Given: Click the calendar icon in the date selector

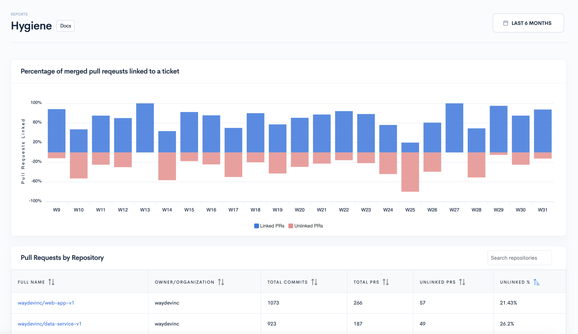Looking at the screenshot, I should tap(506, 23).
